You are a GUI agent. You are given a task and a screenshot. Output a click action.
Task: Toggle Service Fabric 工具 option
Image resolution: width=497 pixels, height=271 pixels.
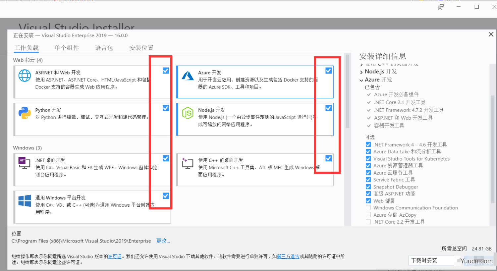[x=368, y=180]
